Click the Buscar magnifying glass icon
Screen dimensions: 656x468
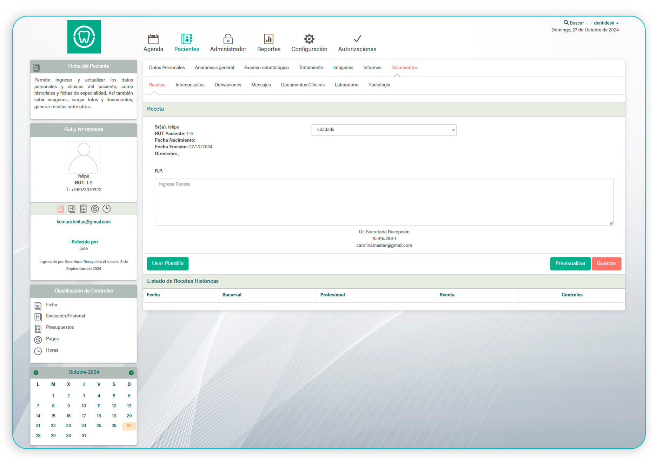(566, 22)
